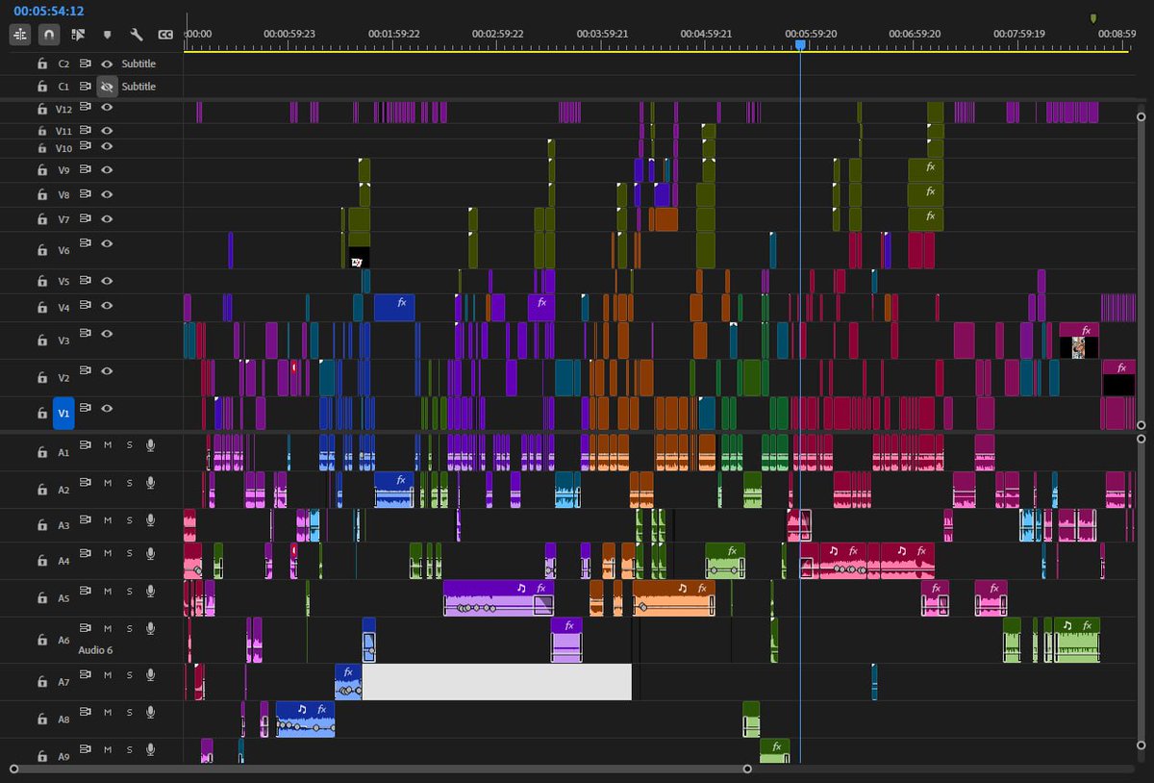This screenshot has height=783, width=1154.
Task: Select the thumbnail clip on track V3
Action: pyautogui.click(x=1079, y=341)
